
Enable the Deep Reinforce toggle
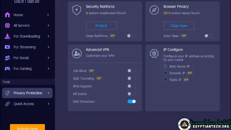pyautogui.click(x=131, y=36)
